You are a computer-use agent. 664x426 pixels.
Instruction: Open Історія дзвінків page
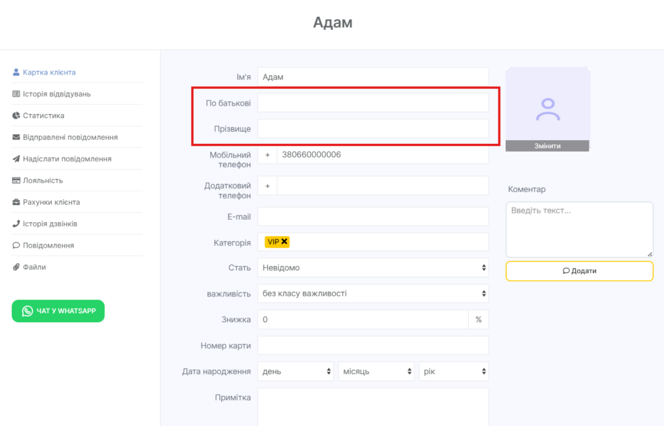point(50,224)
